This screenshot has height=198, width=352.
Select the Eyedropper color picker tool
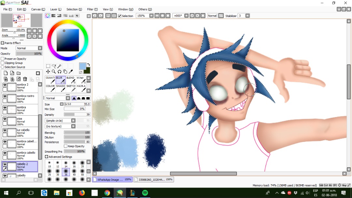point(71,71)
